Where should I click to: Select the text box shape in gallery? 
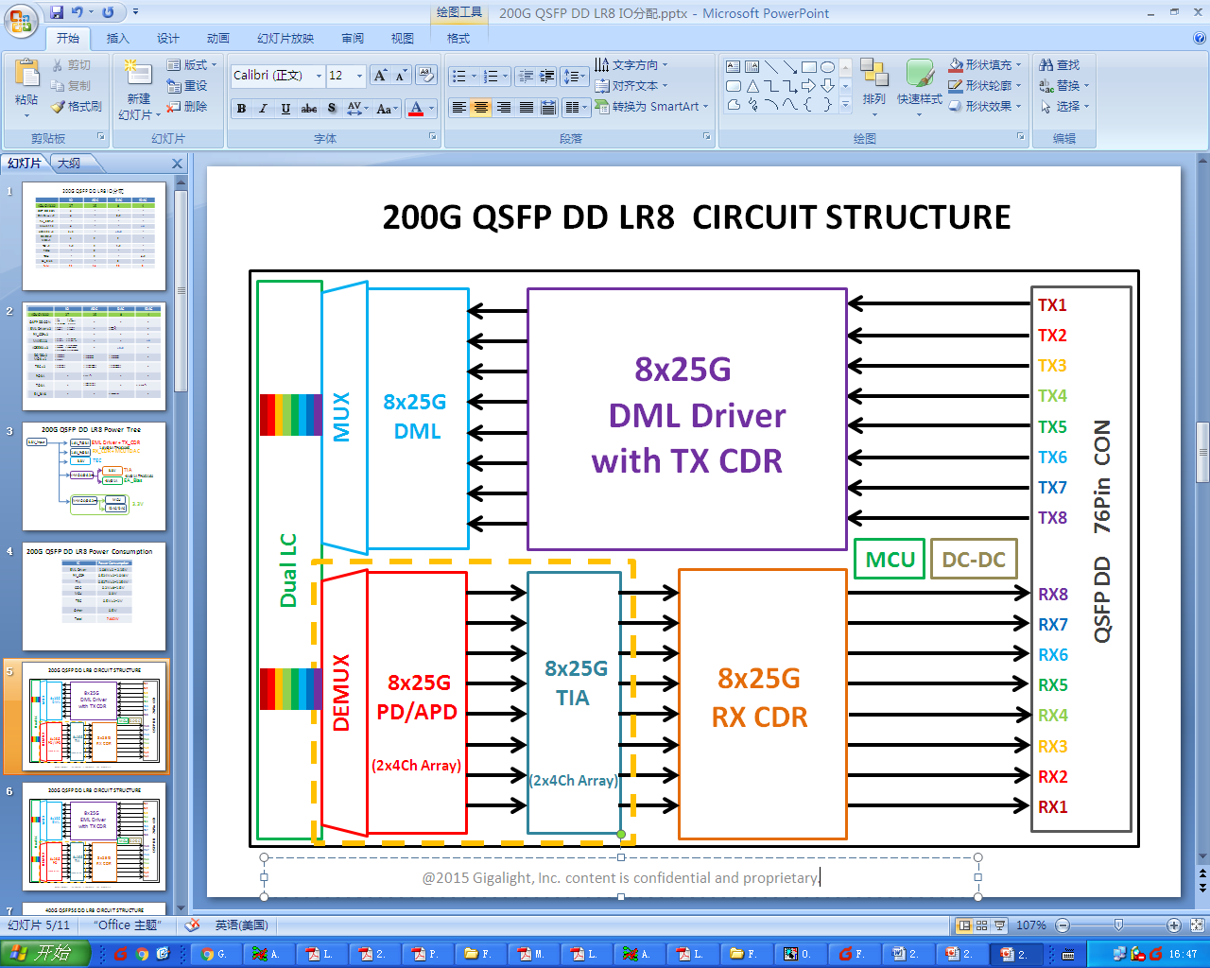pyautogui.click(x=734, y=67)
